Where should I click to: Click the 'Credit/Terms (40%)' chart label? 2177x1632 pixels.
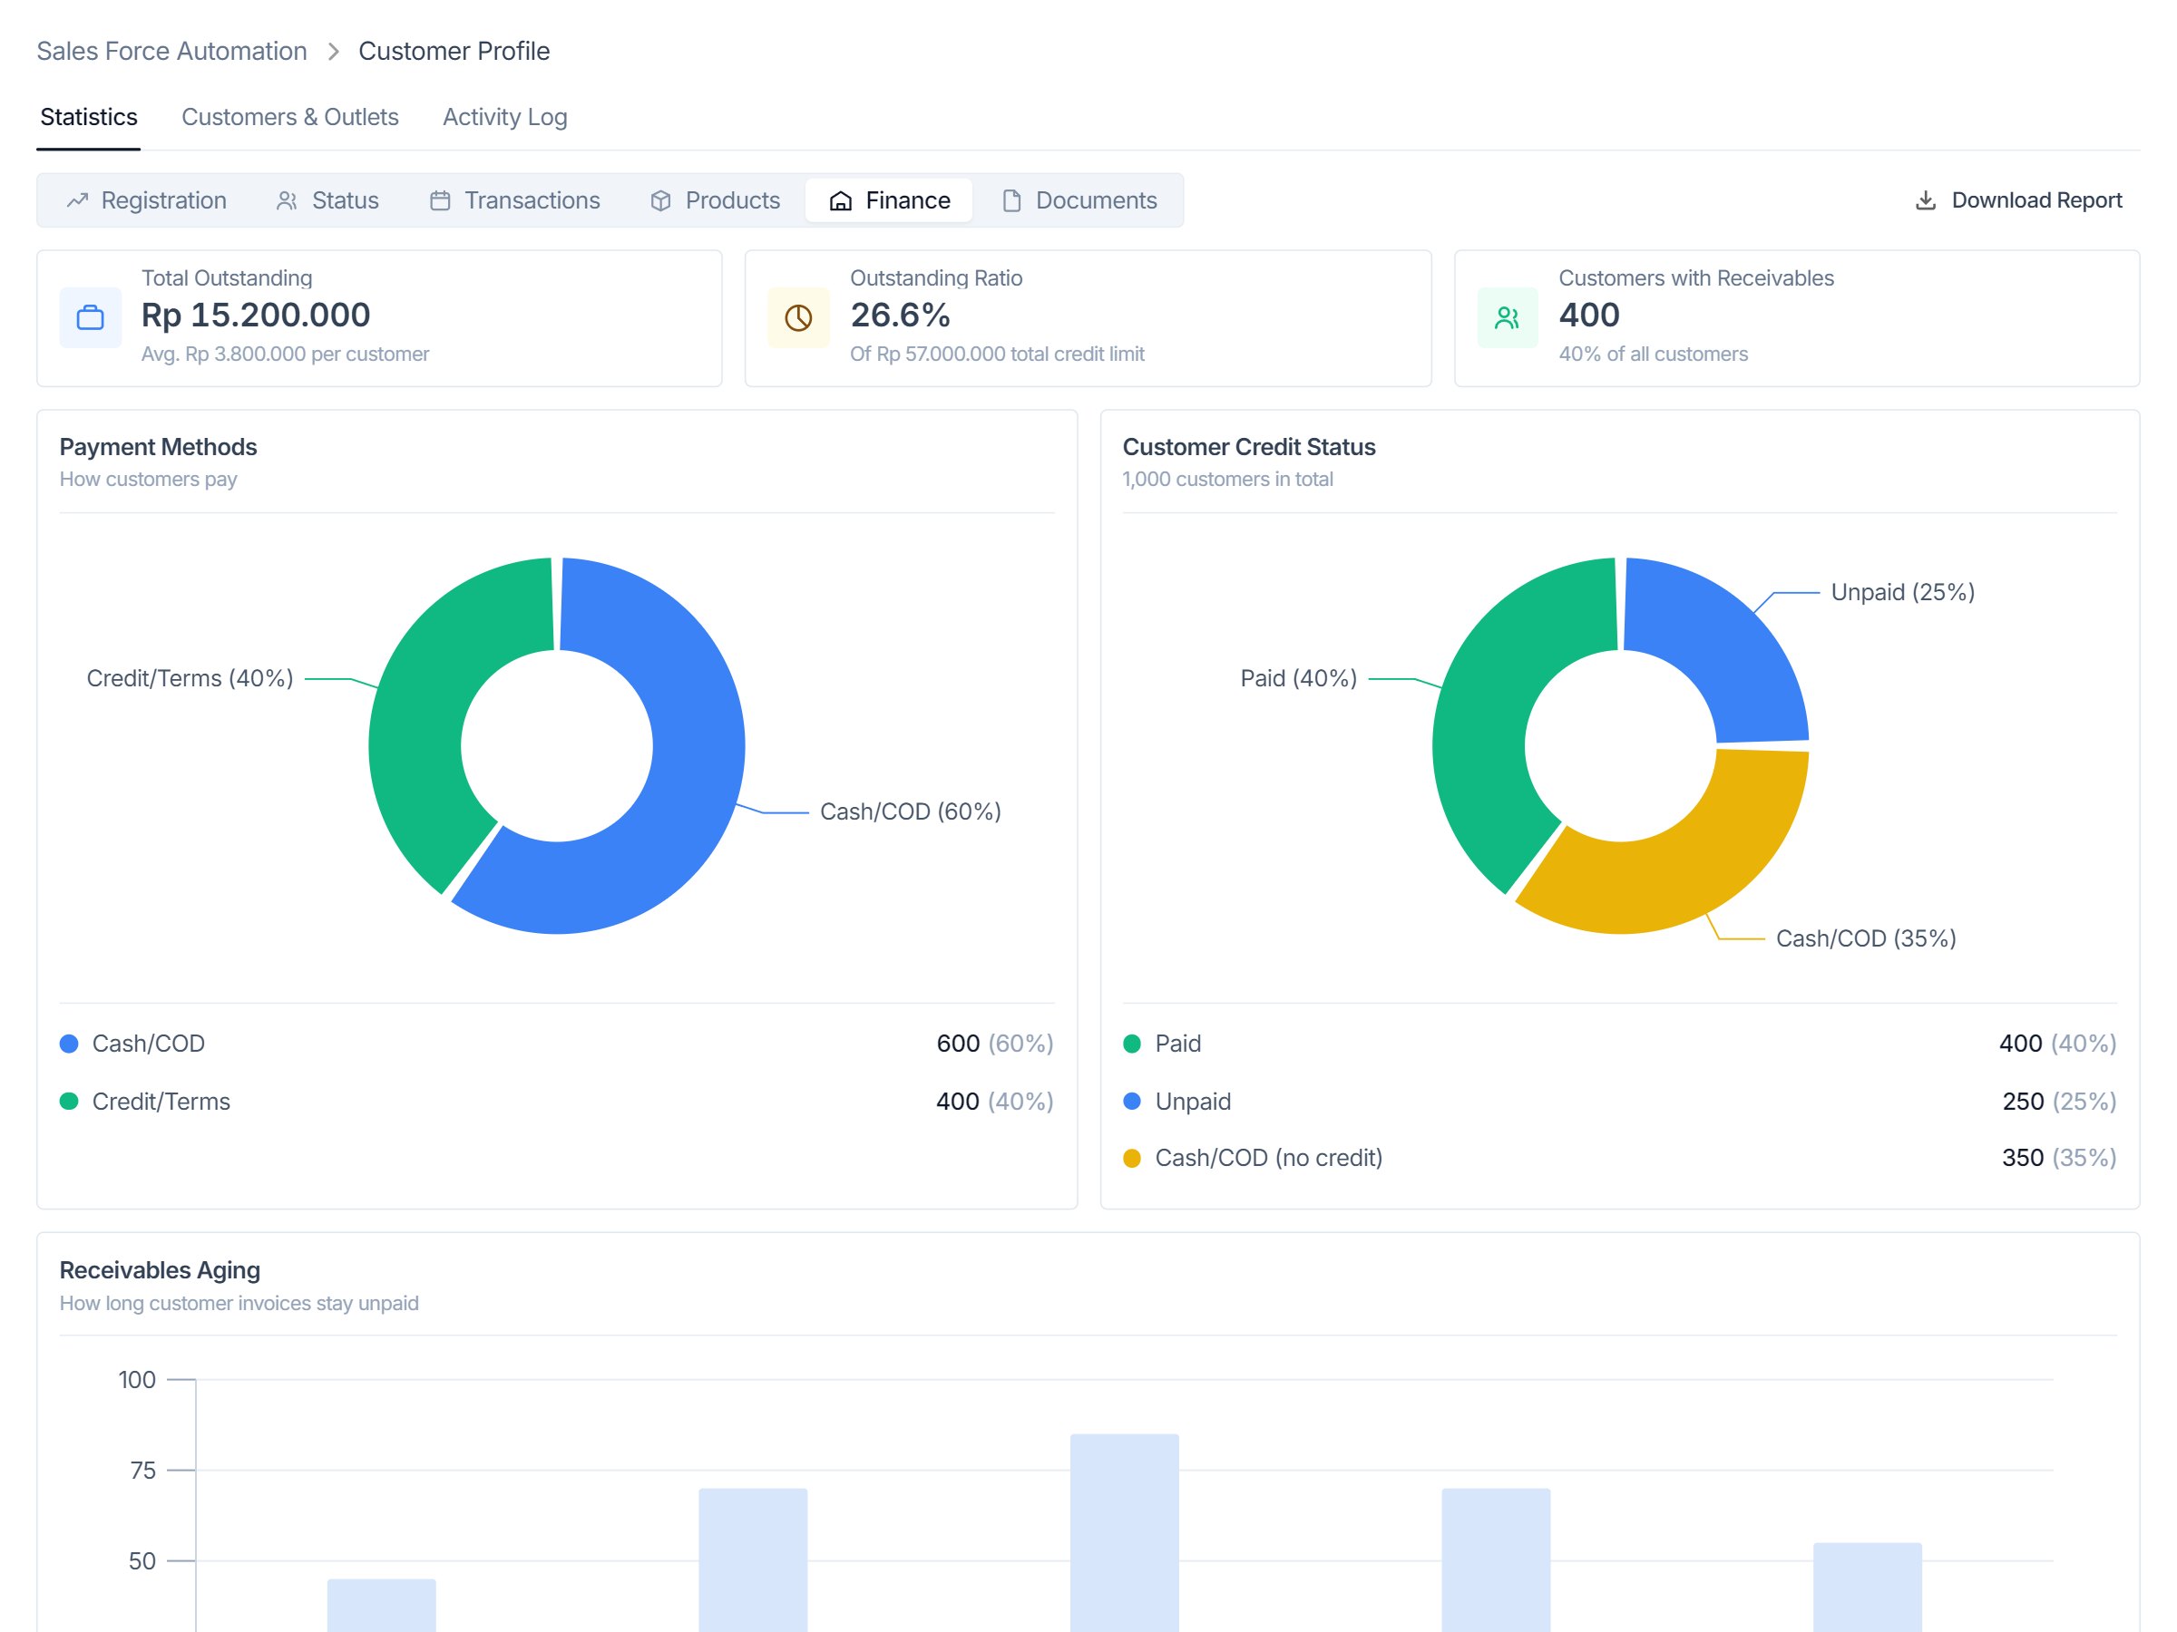190,679
